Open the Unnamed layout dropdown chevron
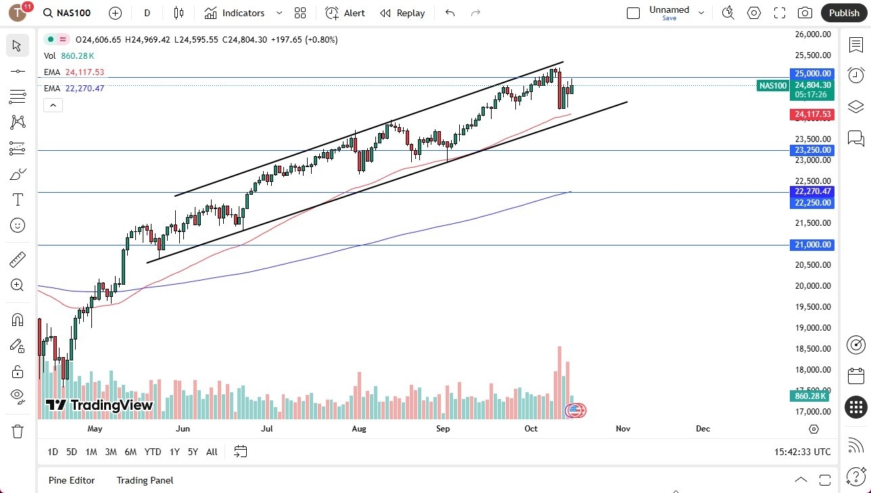 point(701,11)
